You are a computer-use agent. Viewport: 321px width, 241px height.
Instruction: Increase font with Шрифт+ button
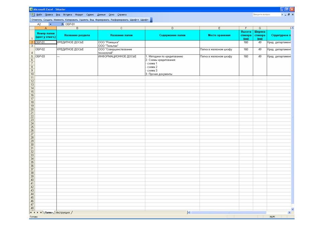[134, 20]
